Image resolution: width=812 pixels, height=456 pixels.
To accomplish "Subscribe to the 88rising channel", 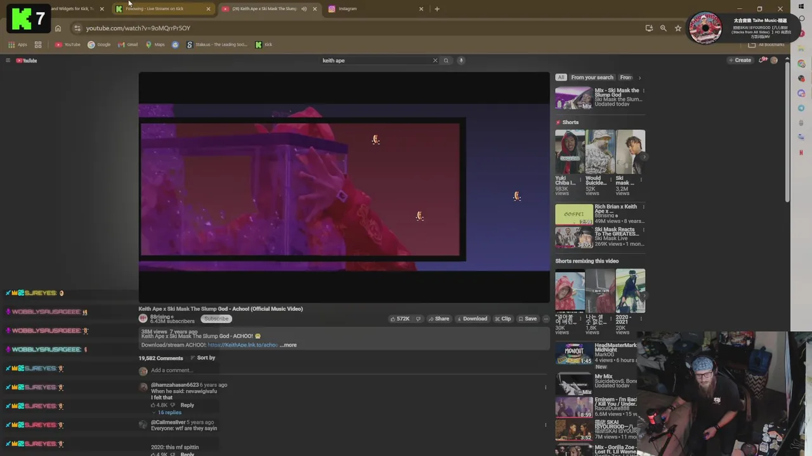I will click(216, 319).
